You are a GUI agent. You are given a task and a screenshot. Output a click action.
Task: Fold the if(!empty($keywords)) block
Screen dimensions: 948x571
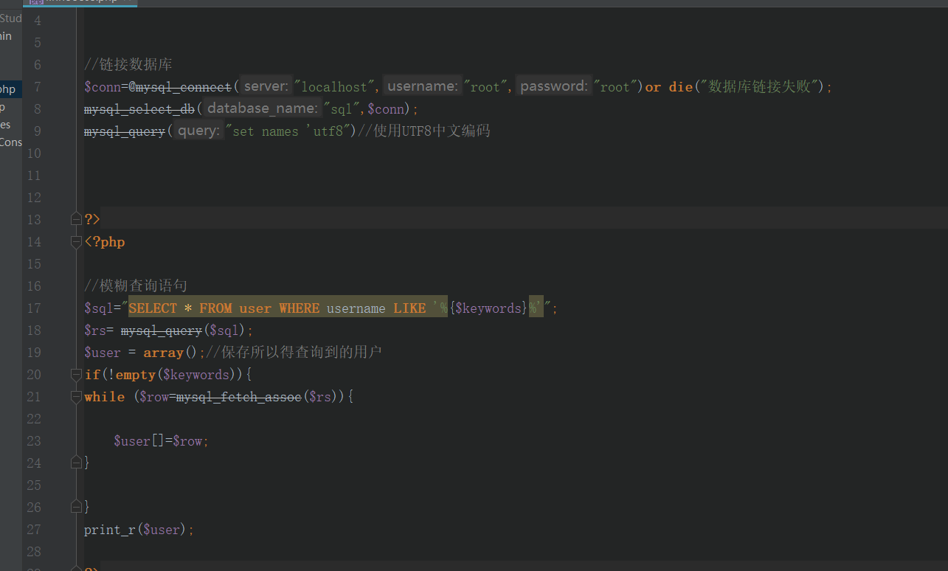tap(76, 374)
